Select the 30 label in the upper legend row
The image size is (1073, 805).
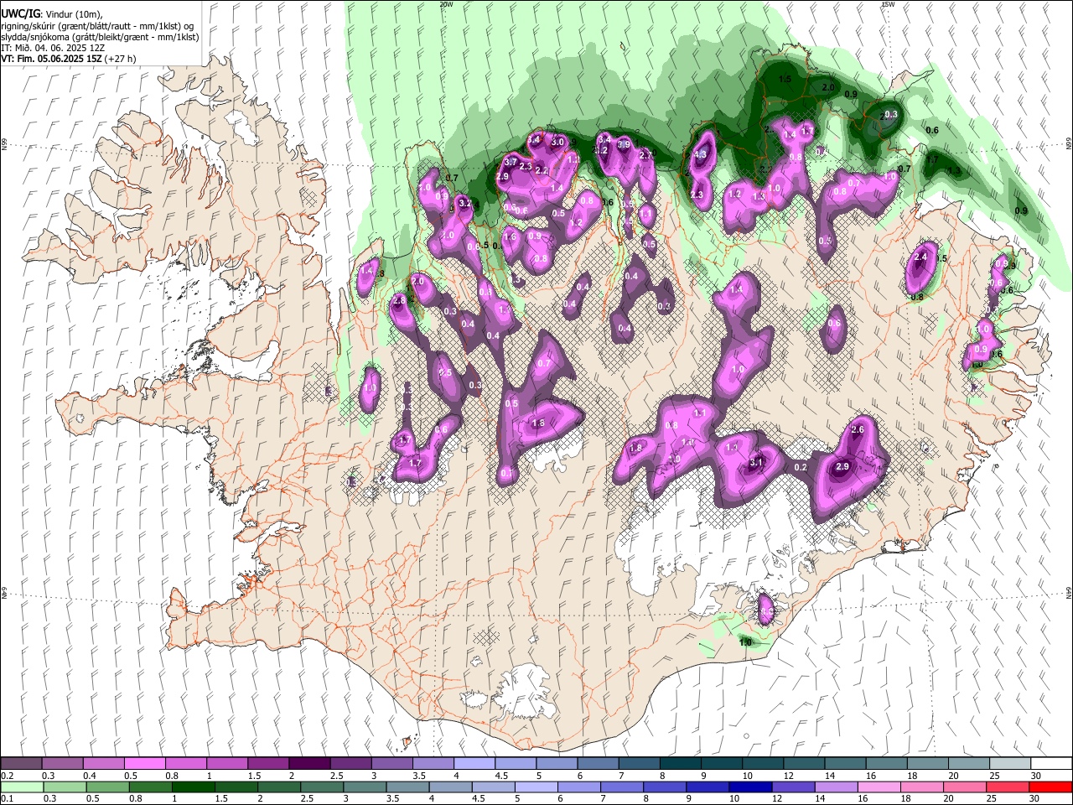[1035, 776]
